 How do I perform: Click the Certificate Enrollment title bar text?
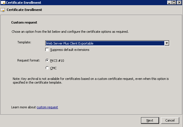(24, 3)
